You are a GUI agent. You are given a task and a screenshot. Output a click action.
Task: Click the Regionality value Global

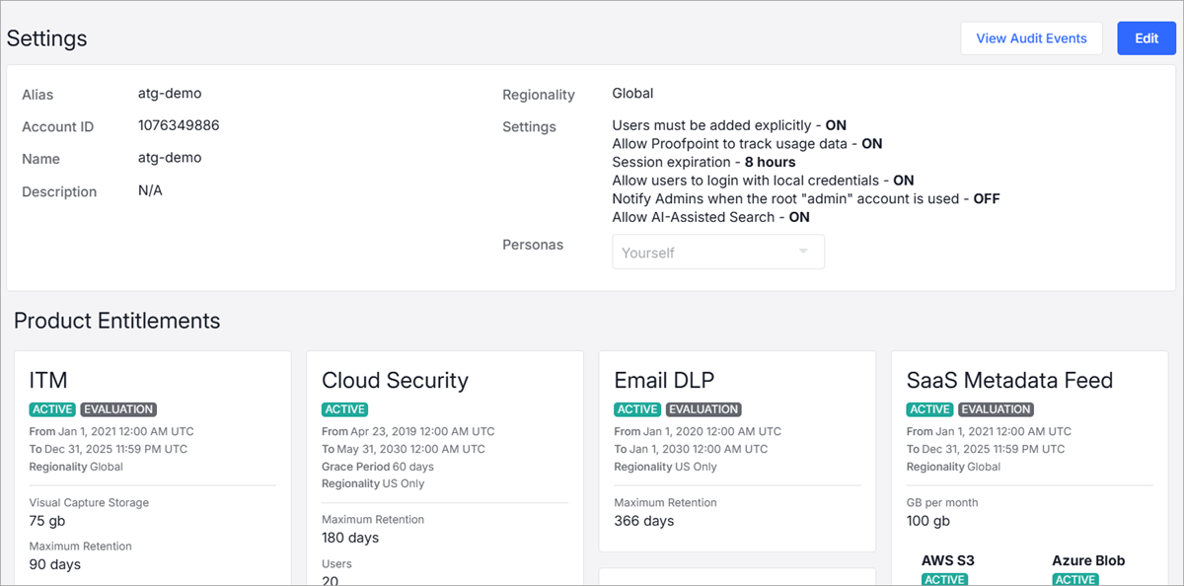(x=632, y=94)
